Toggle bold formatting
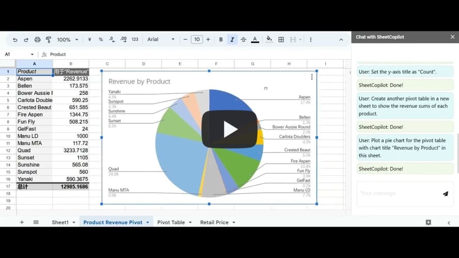Screen dimensions: 459x258 click(221, 40)
